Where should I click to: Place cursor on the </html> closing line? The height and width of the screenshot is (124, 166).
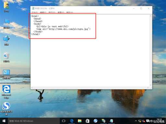tap(35, 34)
